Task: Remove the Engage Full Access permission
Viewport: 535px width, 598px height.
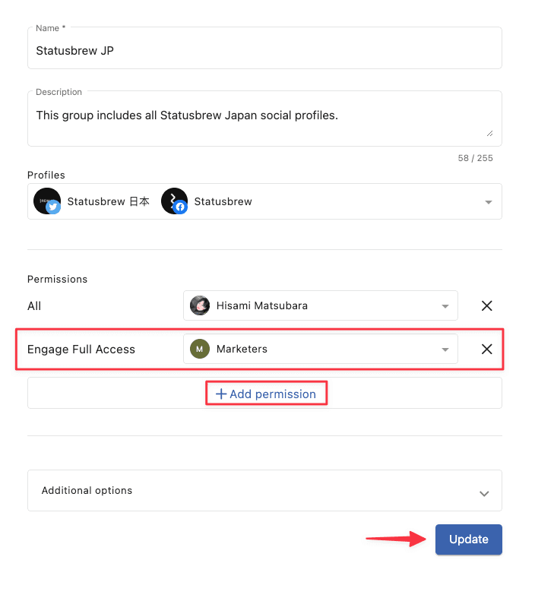Action: click(486, 349)
